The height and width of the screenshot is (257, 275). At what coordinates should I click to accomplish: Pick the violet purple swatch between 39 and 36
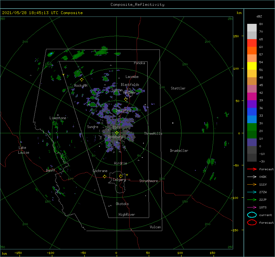(x=252, y=104)
